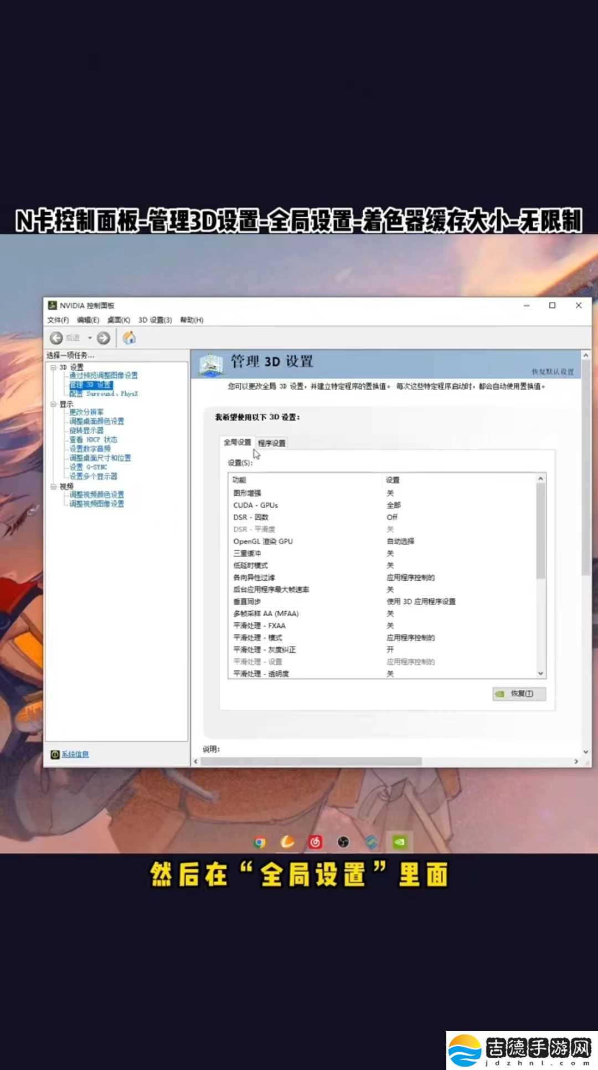Switch to the 程序设置 tab
The height and width of the screenshot is (1070, 598).
pyautogui.click(x=272, y=443)
